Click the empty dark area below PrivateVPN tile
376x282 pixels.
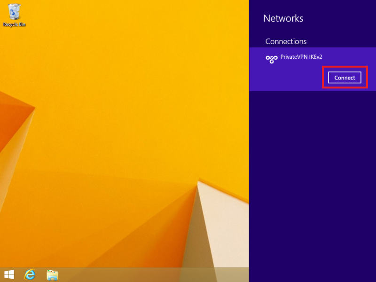click(x=313, y=164)
